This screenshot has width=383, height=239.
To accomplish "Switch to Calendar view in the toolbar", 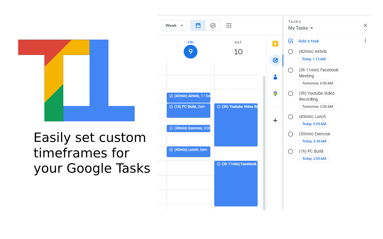I will [198, 25].
